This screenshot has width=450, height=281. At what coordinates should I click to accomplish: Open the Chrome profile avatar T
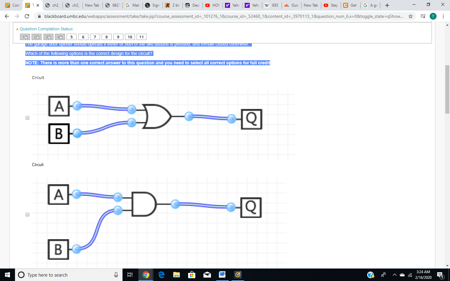coord(433,16)
